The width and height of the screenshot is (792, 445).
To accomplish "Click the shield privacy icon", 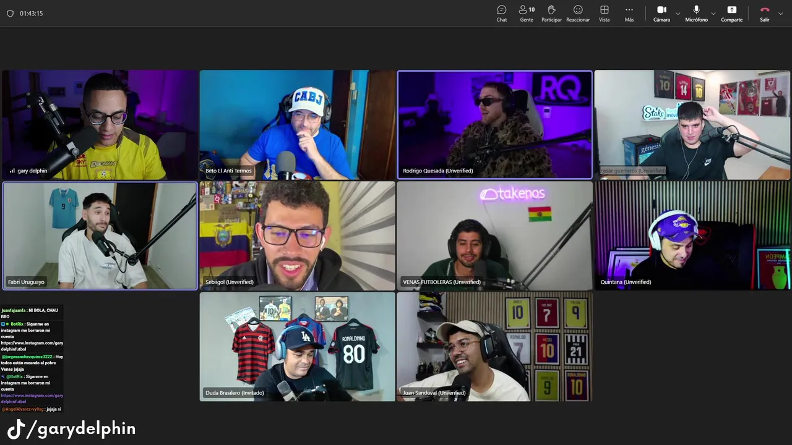I will [10, 13].
